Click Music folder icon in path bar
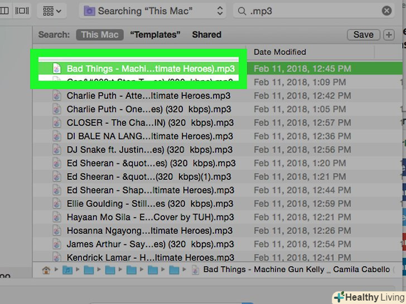Viewport: 406px width, 304px height. tap(67, 270)
